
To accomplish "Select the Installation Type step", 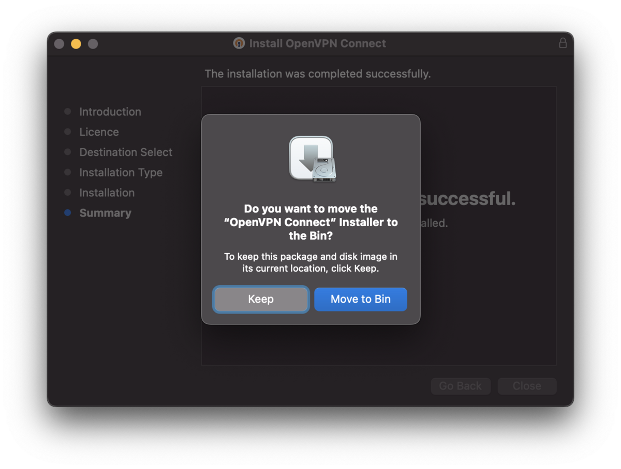I will pyautogui.click(x=121, y=173).
